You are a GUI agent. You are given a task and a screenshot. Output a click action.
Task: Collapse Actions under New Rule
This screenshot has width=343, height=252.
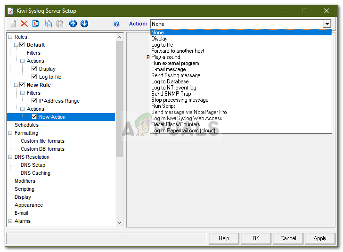point(22,109)
